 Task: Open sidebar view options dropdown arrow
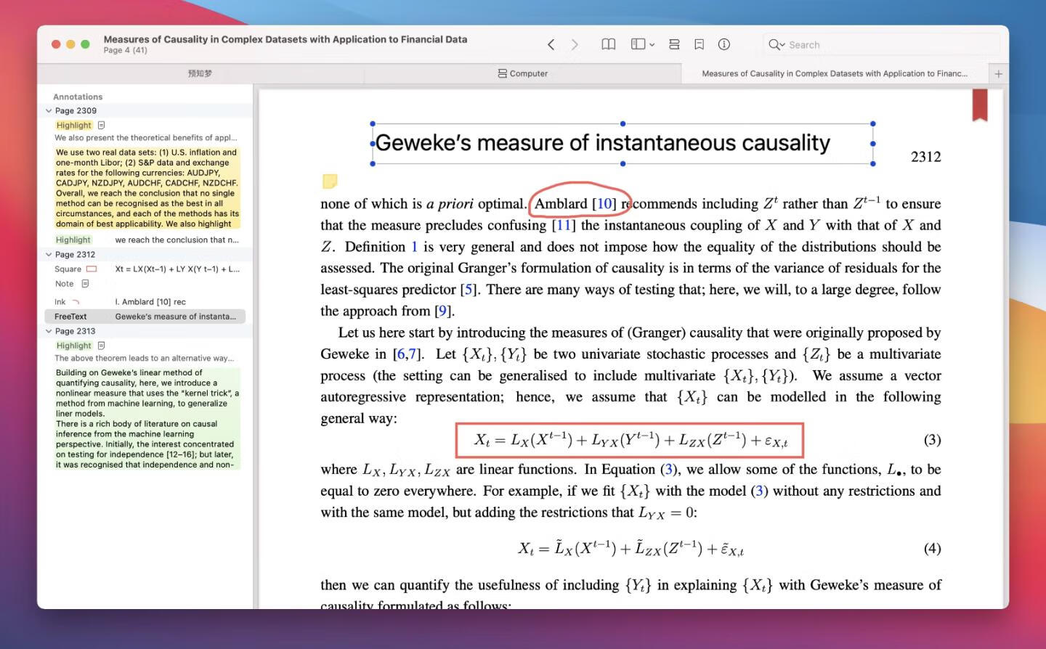[x=652, y=45]
